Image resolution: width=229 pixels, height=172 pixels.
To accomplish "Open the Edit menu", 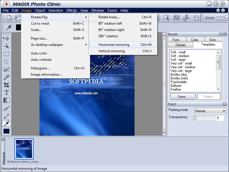I will point(15,11).
